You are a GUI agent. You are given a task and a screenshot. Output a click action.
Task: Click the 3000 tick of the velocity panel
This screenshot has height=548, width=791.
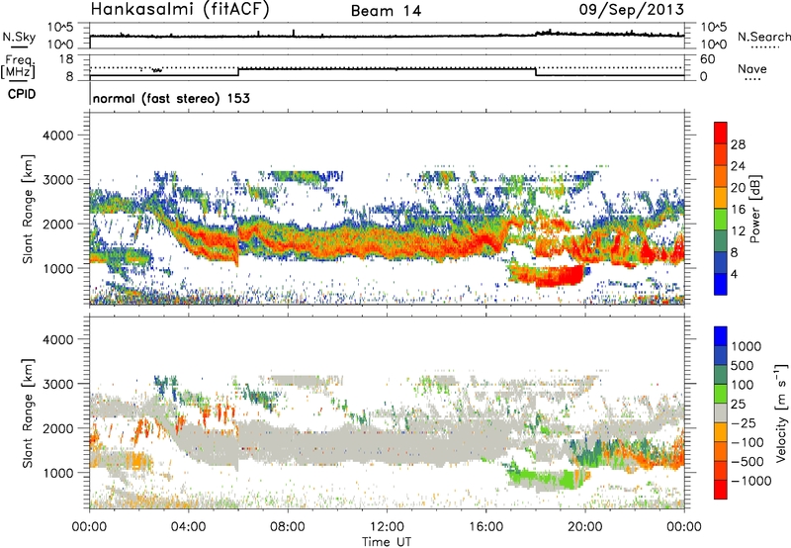tap(58, 384)
